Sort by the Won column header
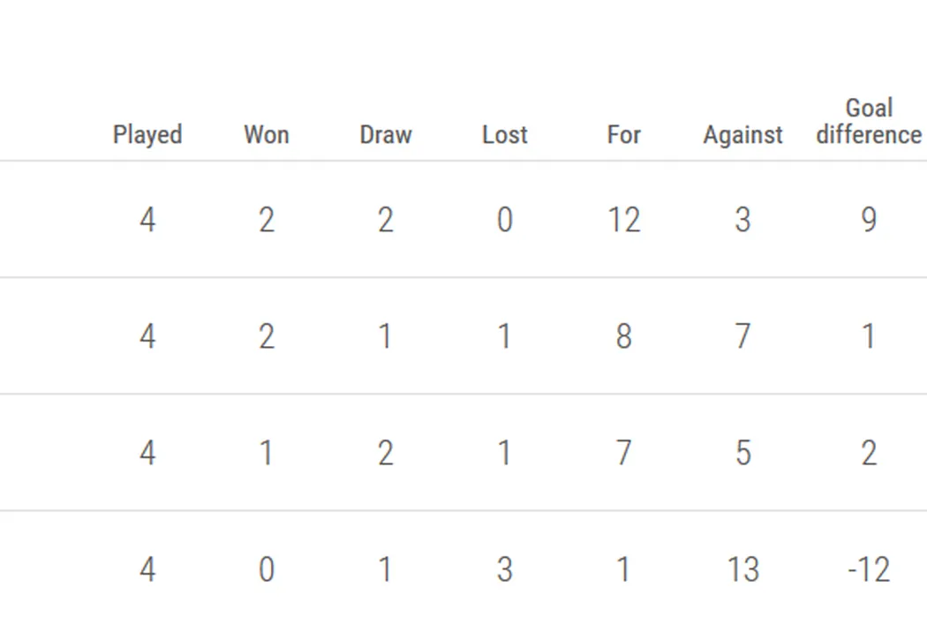927x618 pixels. (x=266, y=135)
